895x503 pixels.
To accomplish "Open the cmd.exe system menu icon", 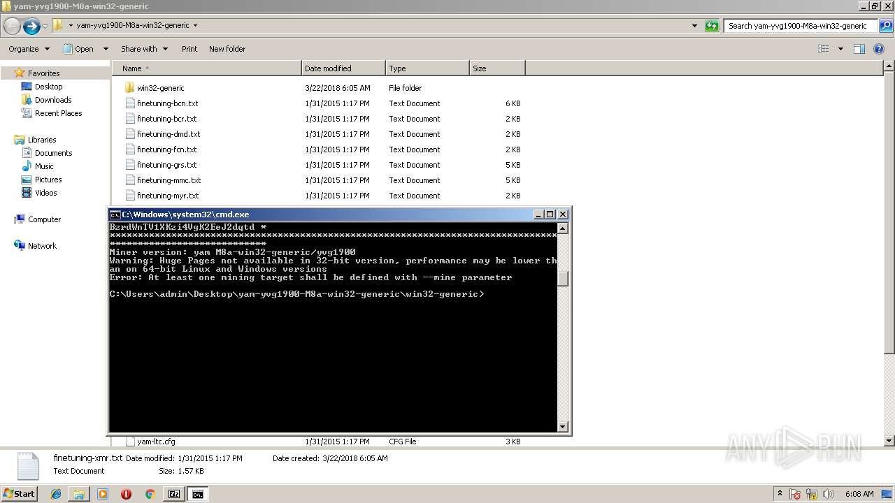I will click(x=115, y=214).
